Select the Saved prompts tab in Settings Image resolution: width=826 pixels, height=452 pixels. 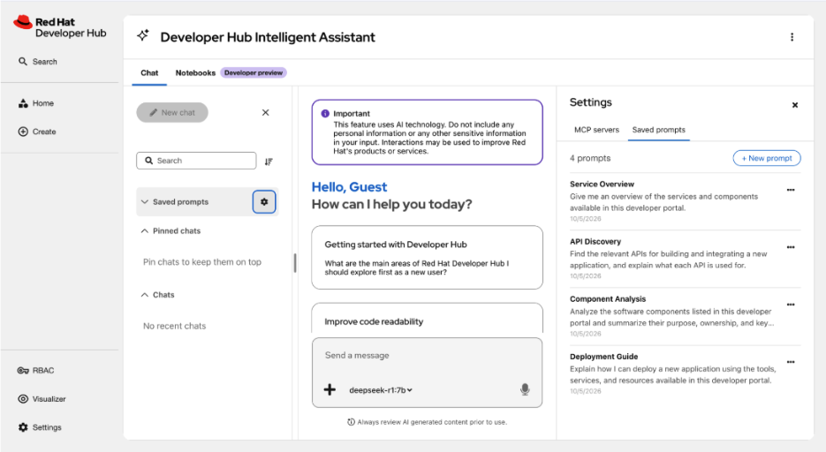(x=658, y=130)
